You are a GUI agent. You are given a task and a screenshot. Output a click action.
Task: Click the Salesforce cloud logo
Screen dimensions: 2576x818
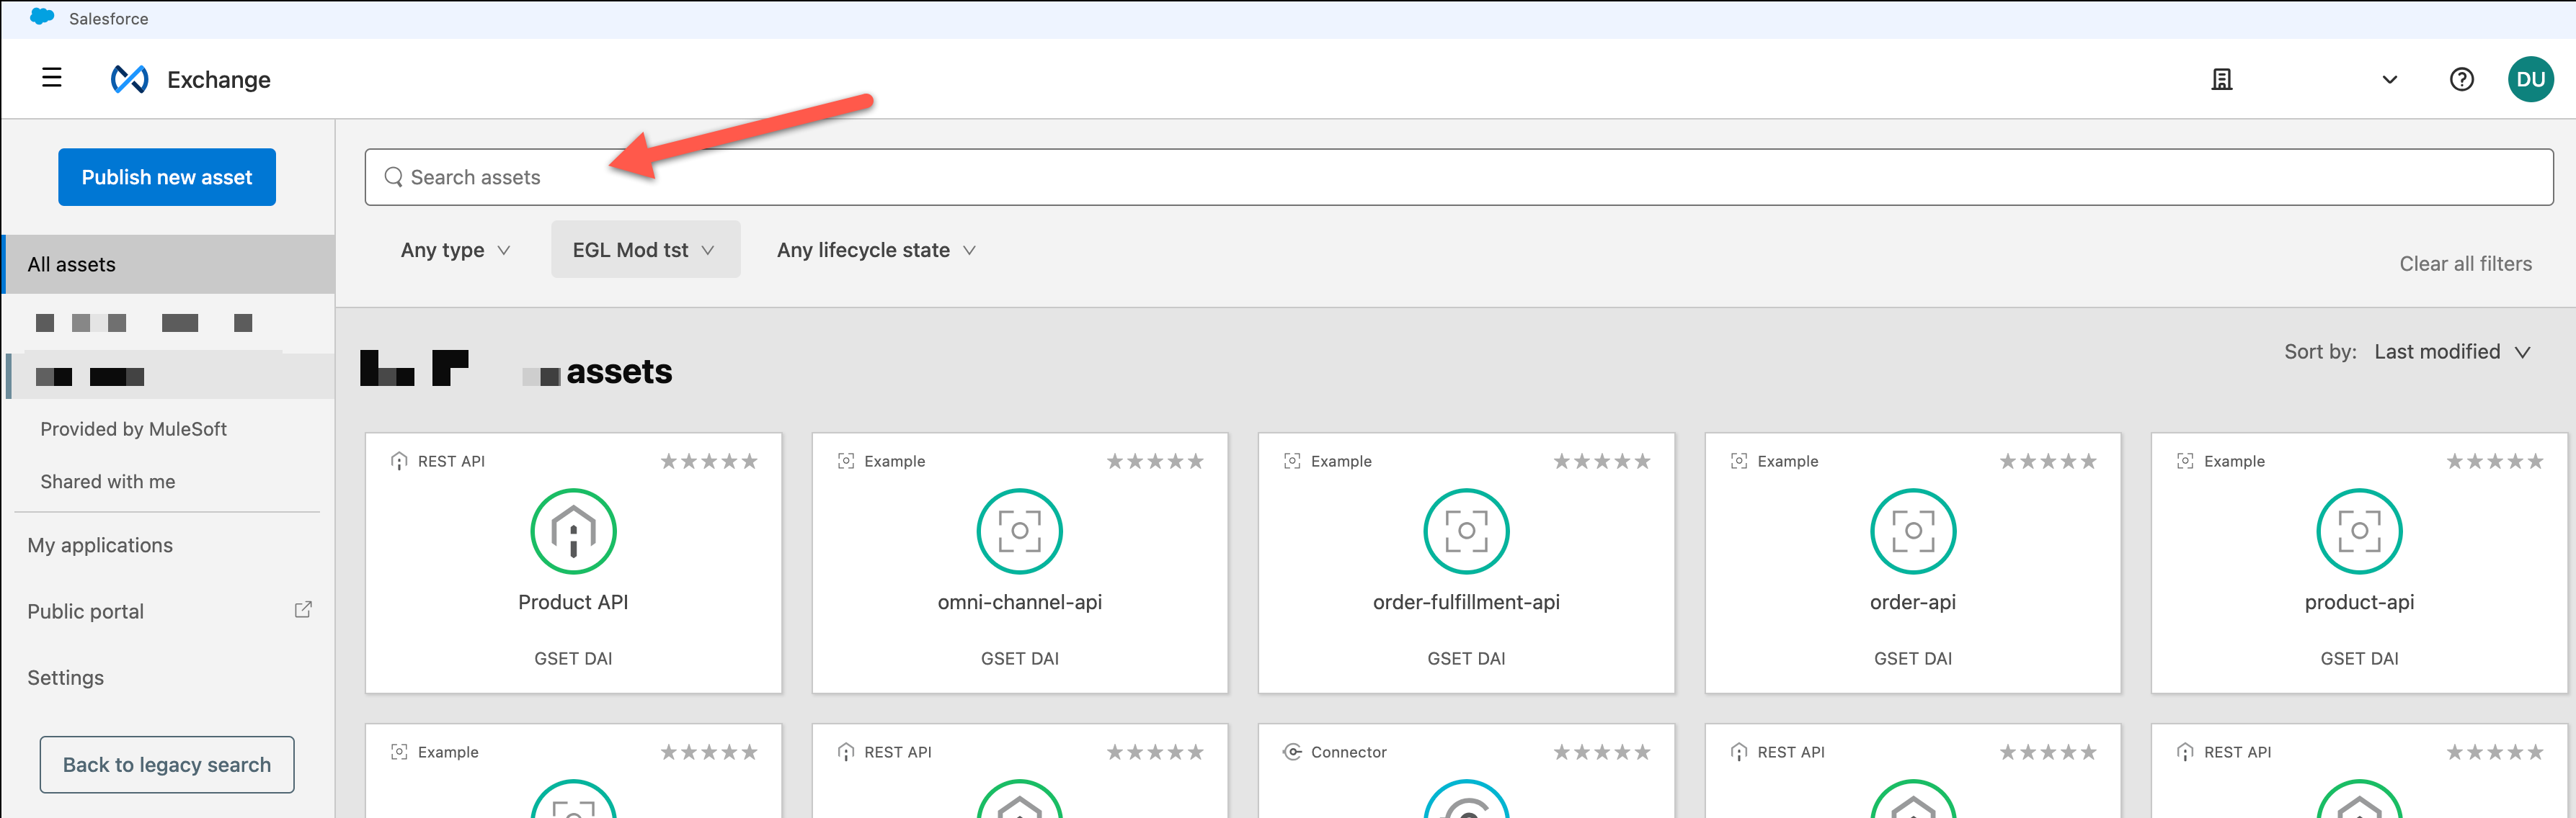42,17
